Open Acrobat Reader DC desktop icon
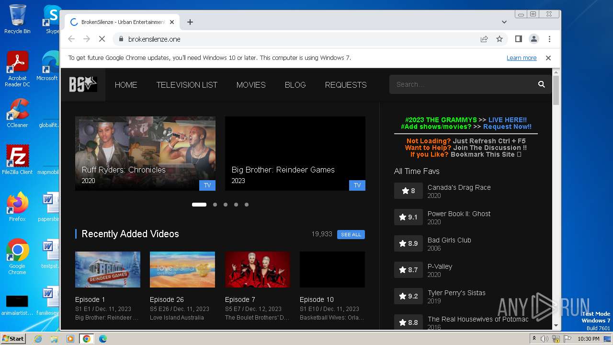Screen dimensions: 613x345 [x=17, y=69]
